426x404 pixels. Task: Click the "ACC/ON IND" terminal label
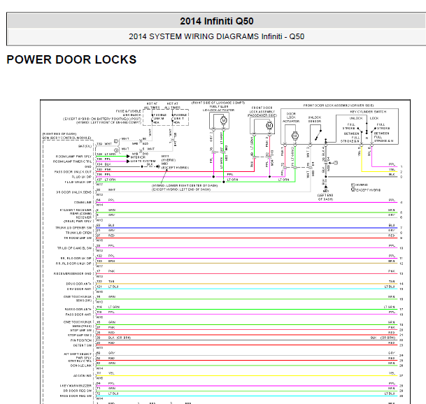83,376
